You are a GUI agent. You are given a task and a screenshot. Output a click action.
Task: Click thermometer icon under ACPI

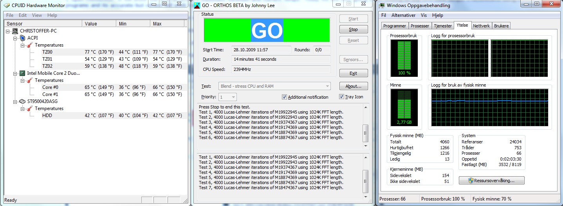click(x=30, y=45)
